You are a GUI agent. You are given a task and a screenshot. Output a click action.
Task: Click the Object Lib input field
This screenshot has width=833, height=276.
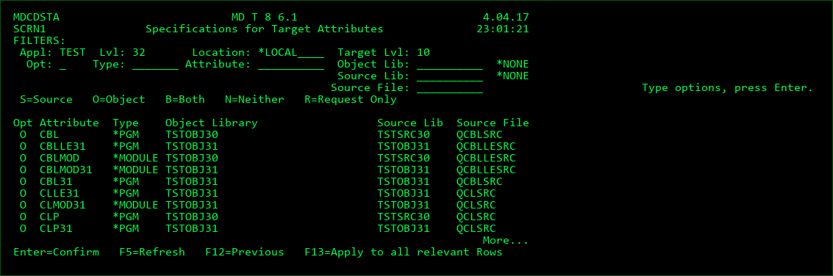click(449, 64)
